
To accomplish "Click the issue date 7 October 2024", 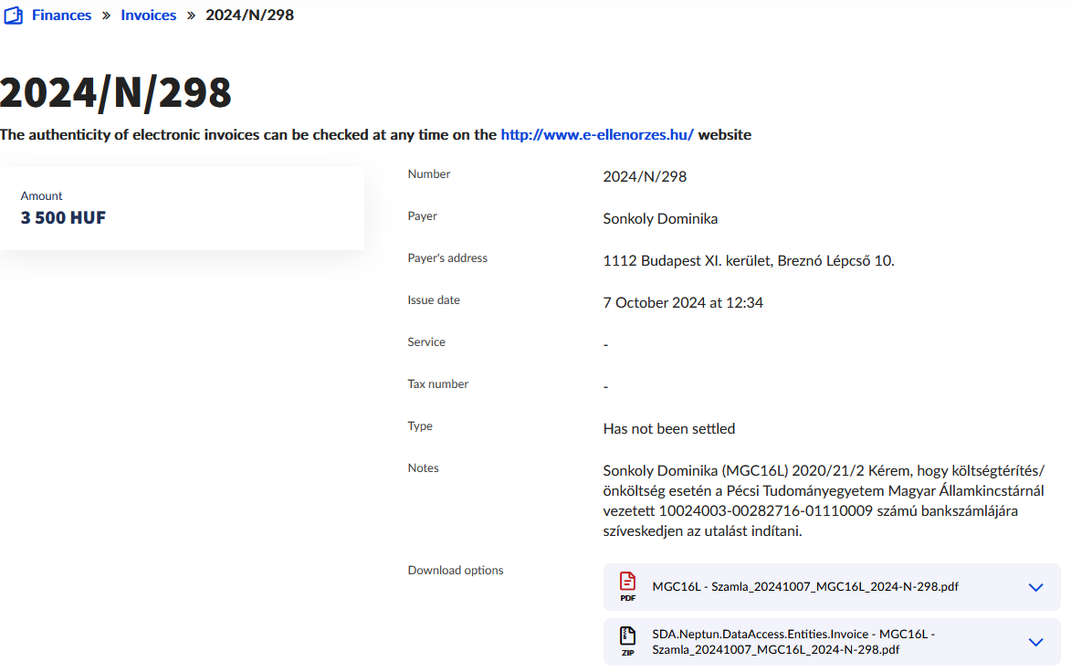I will point(683,303).
